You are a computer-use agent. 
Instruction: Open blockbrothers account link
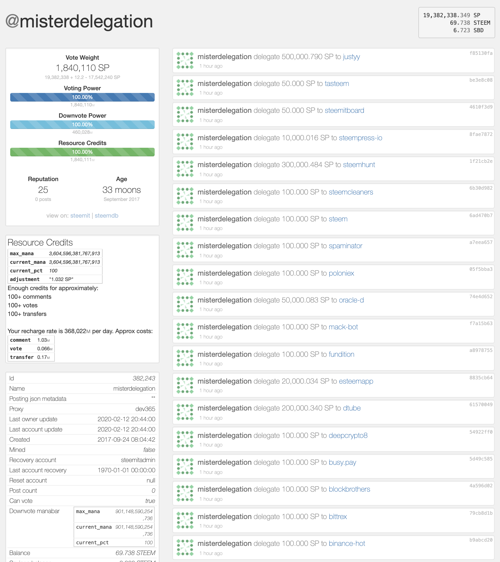point(349,489)
